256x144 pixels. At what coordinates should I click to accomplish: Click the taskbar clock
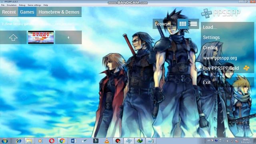pyautogui.click(x=246, y=141)
